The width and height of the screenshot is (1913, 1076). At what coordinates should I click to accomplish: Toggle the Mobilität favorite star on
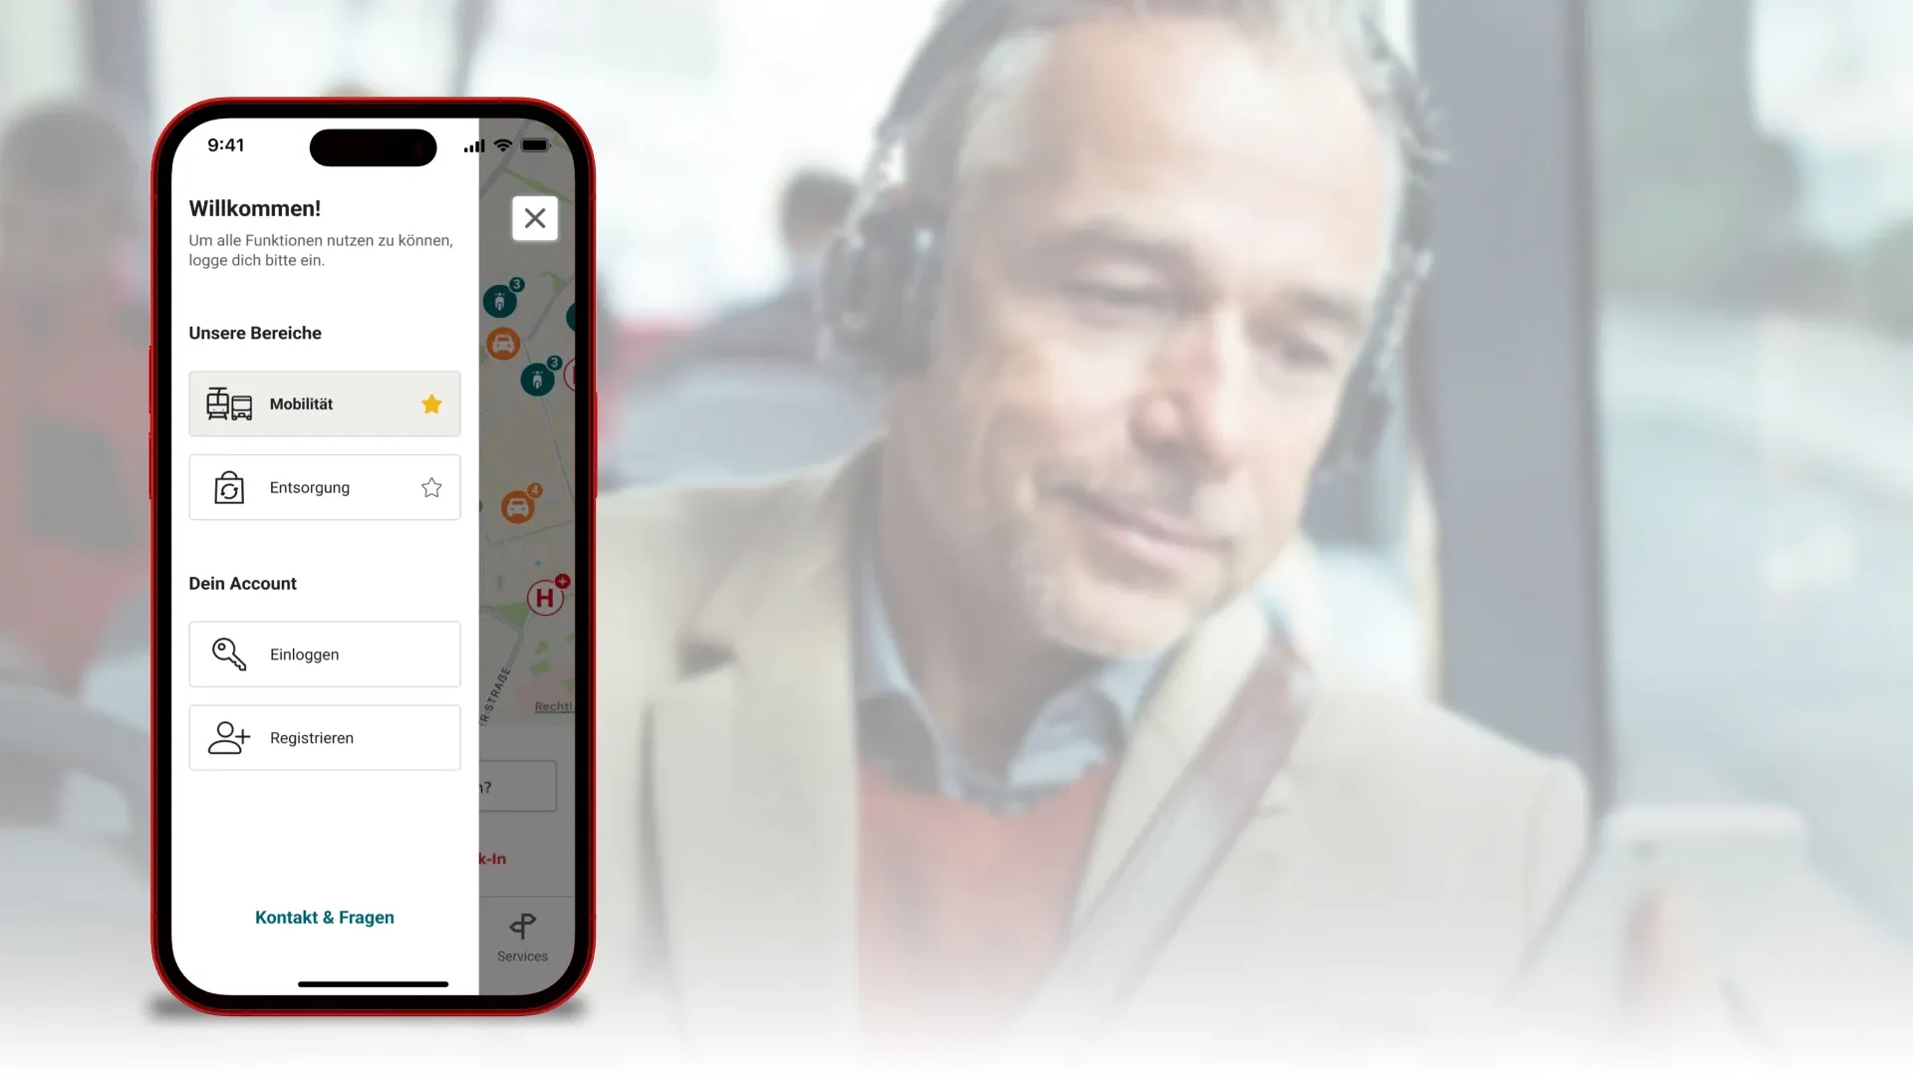pos(431,403)
